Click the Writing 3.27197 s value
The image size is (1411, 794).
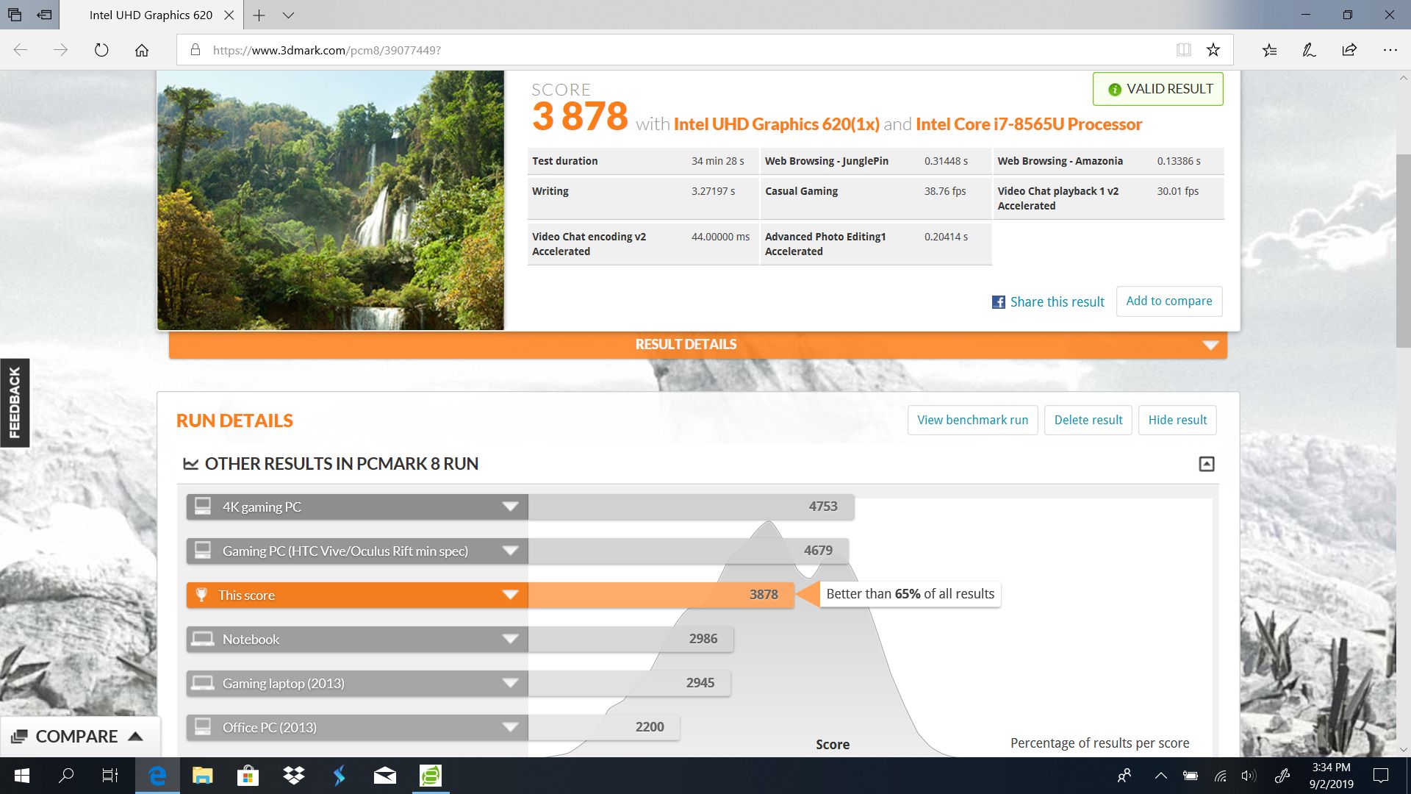tap(713, 191)
